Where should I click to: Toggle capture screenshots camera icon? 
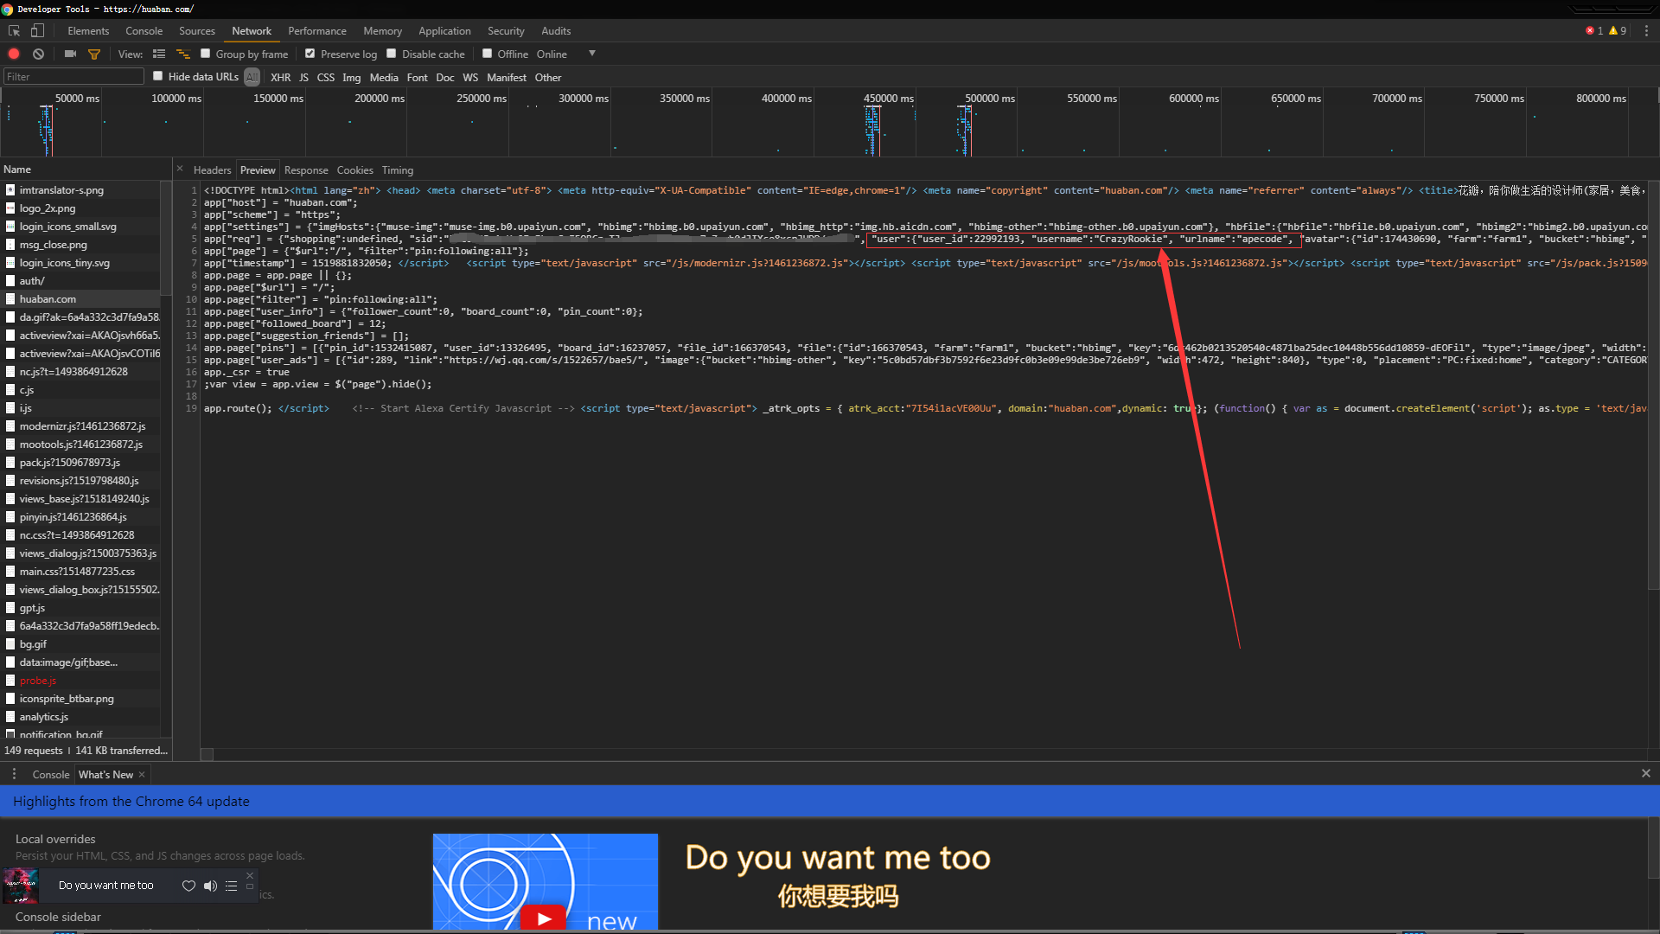click(70, 54)
